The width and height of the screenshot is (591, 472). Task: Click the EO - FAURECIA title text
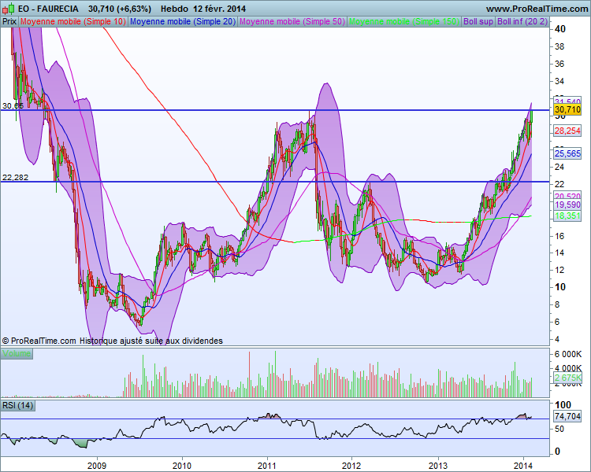pos(48,9)
